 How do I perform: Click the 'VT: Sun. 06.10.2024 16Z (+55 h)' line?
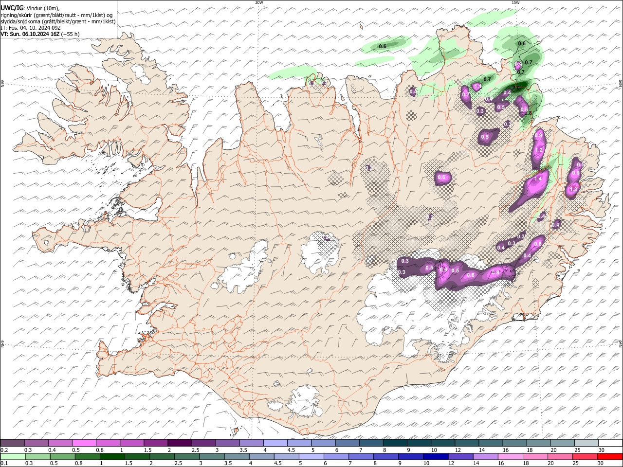(40, 34)
